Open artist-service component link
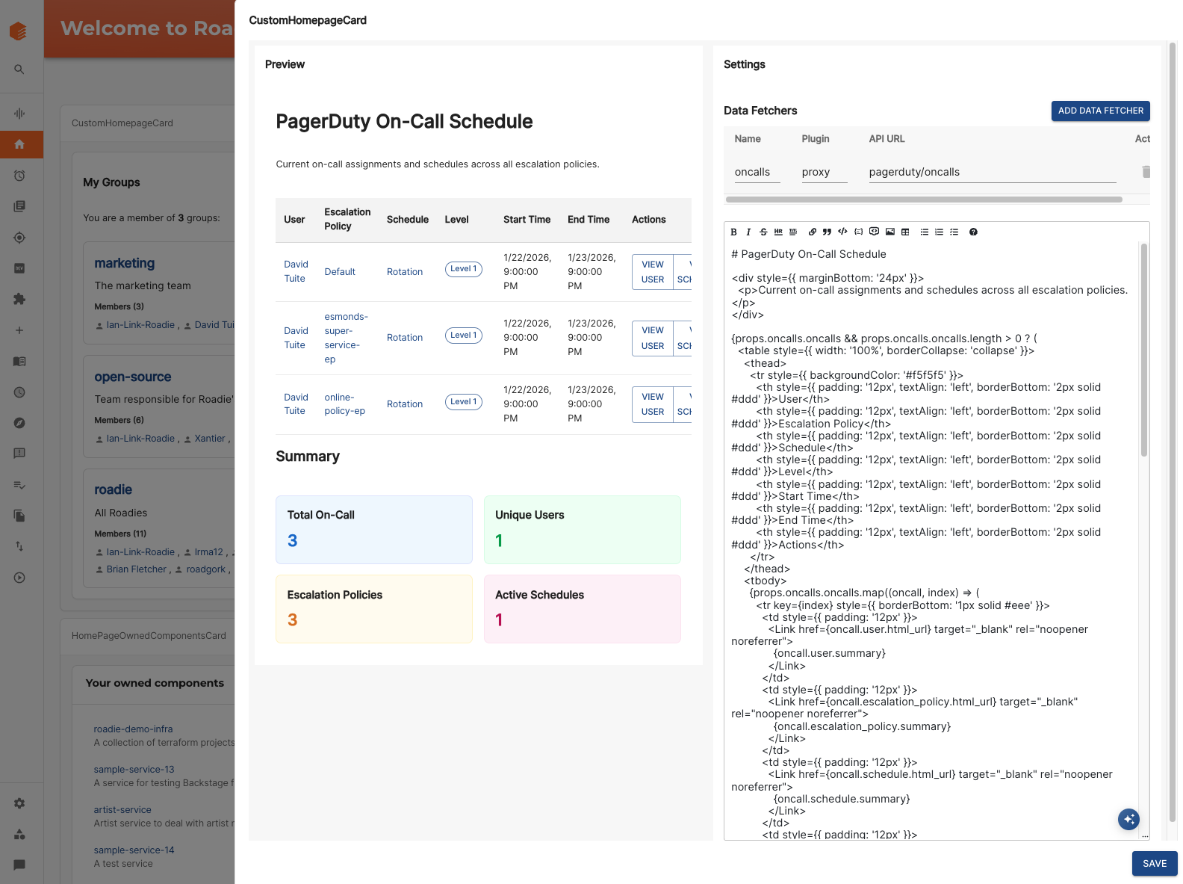This screenshot has width=1183, height=884. (x=122, y=810)
